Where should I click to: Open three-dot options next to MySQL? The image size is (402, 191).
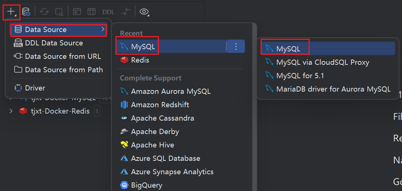pos(236,47)
